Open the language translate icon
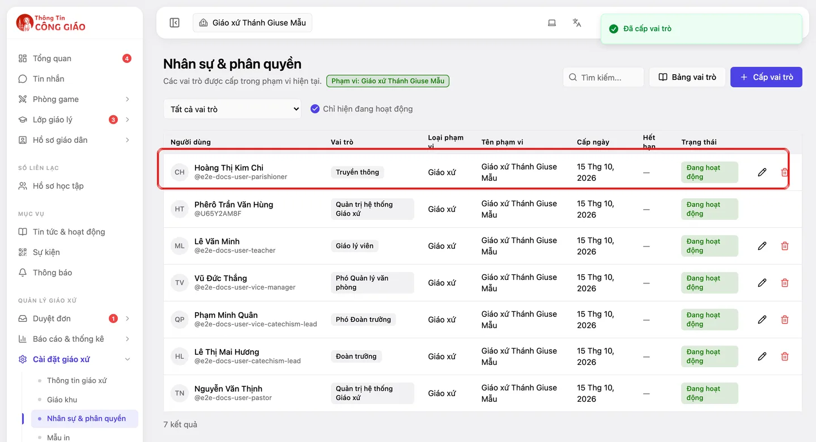The image size is (816, 442). pos(577,23)
